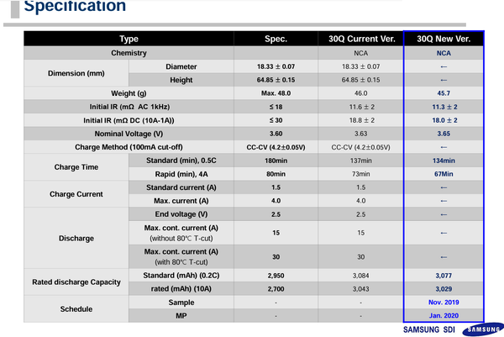Screen dimensions: 504x337
Task: Select the "Dimension (mm)" label
Action: 76,73
